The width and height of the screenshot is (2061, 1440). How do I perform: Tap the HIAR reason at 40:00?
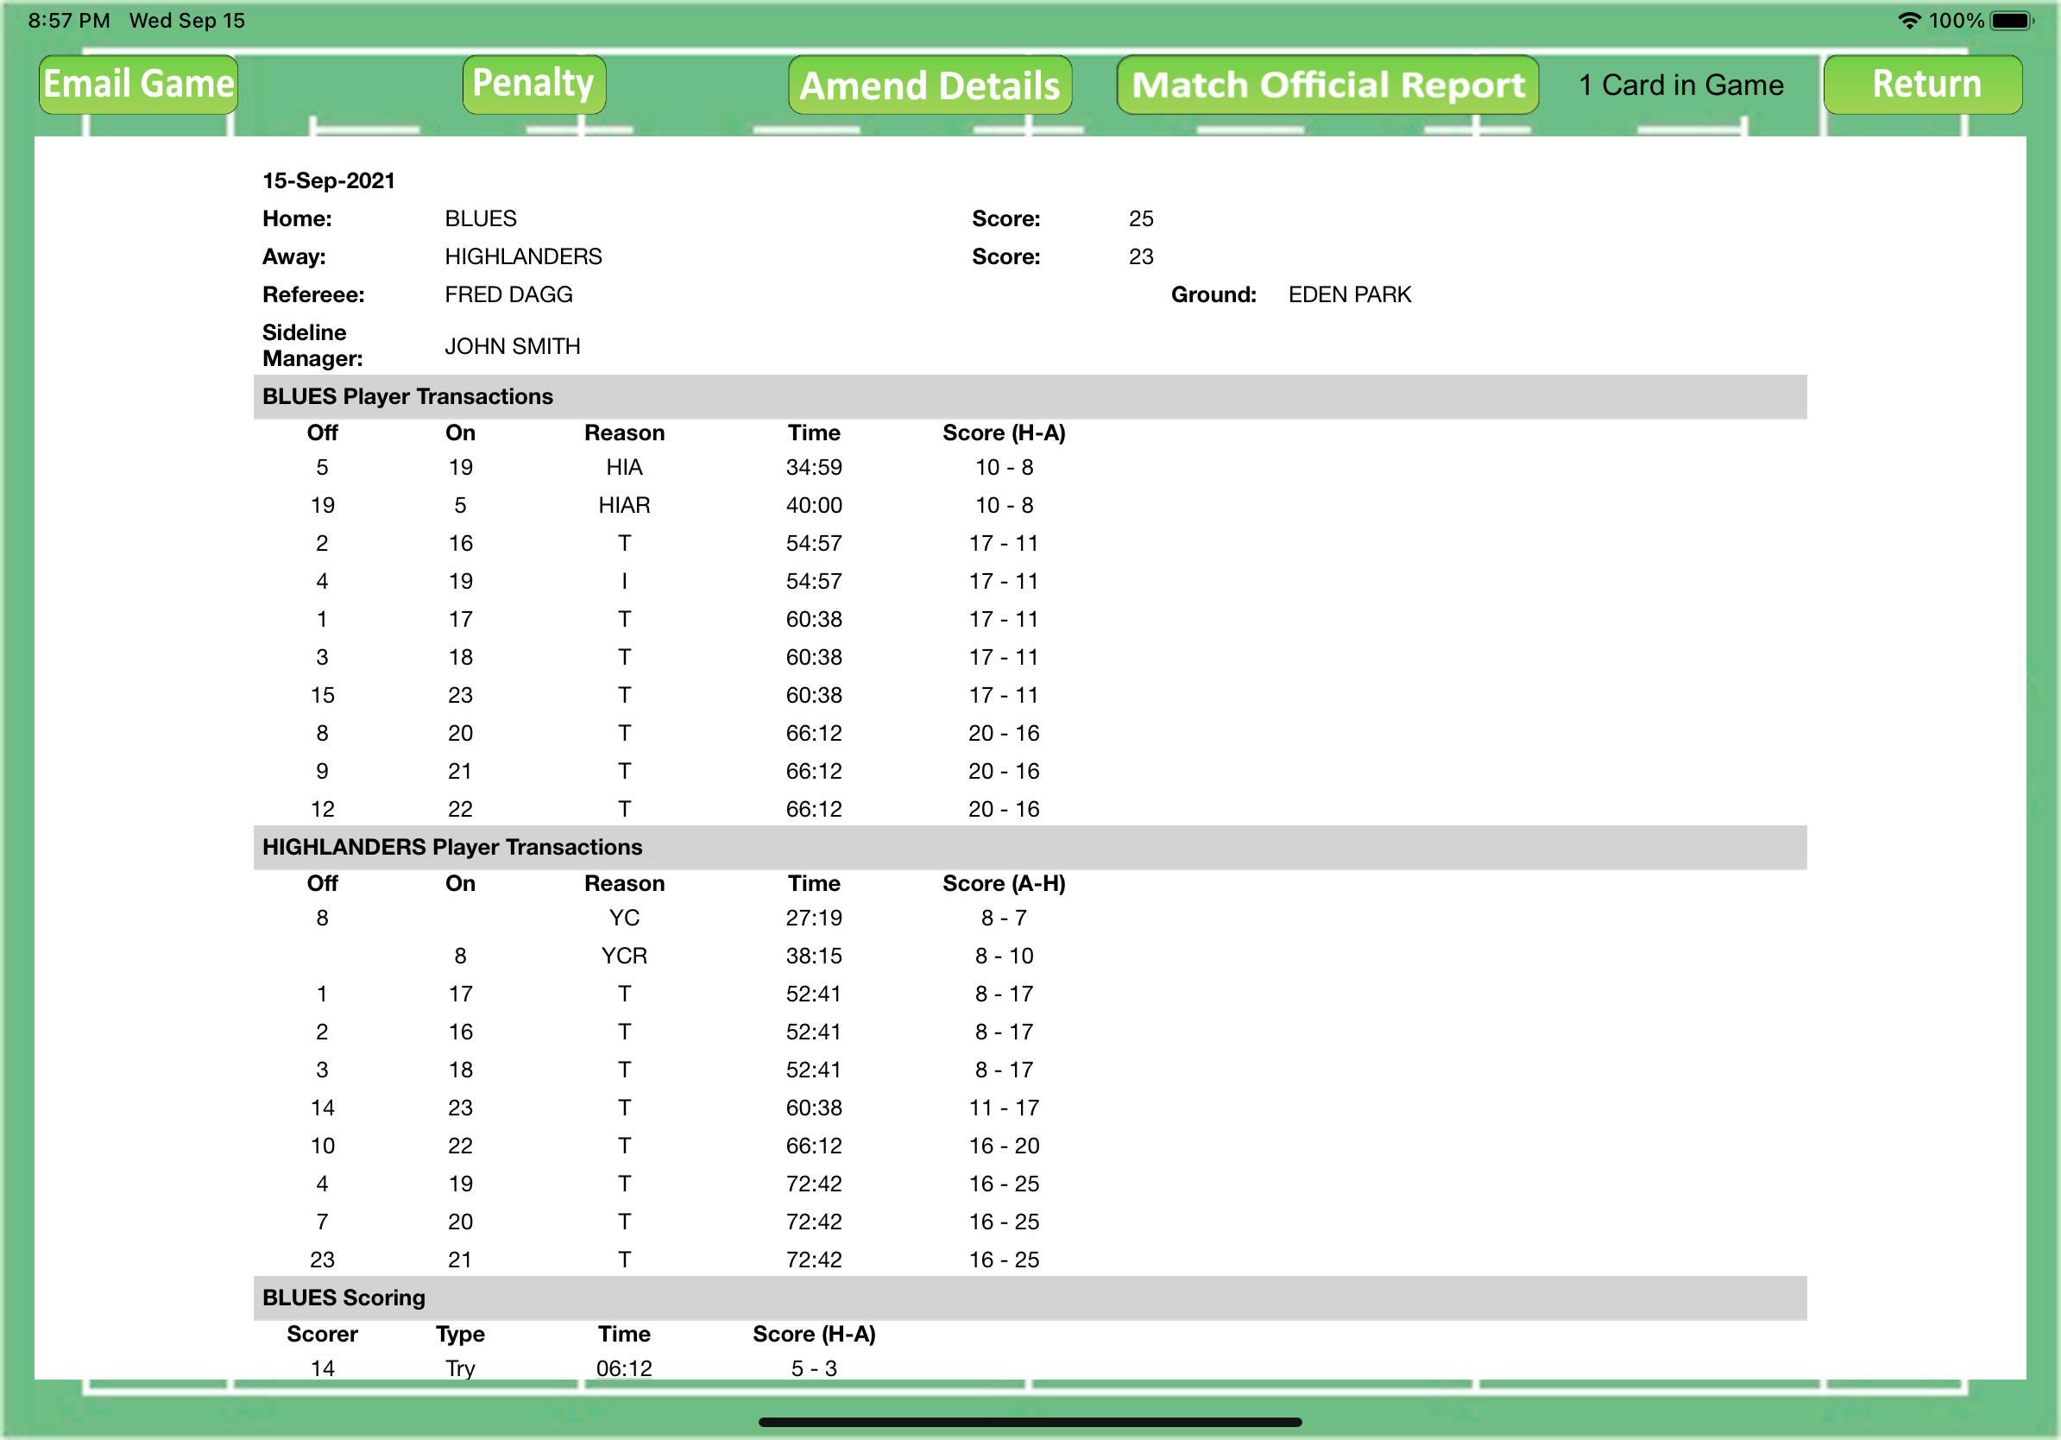click(624, 505)
